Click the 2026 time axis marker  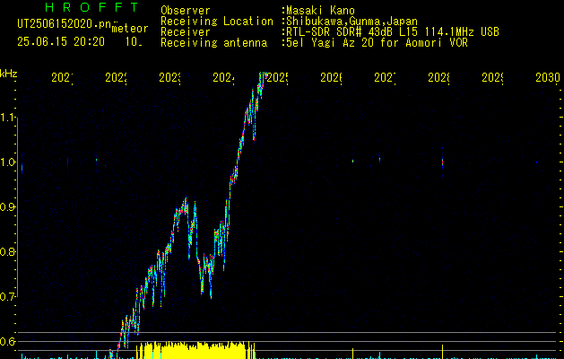click(x=331, y=77)
